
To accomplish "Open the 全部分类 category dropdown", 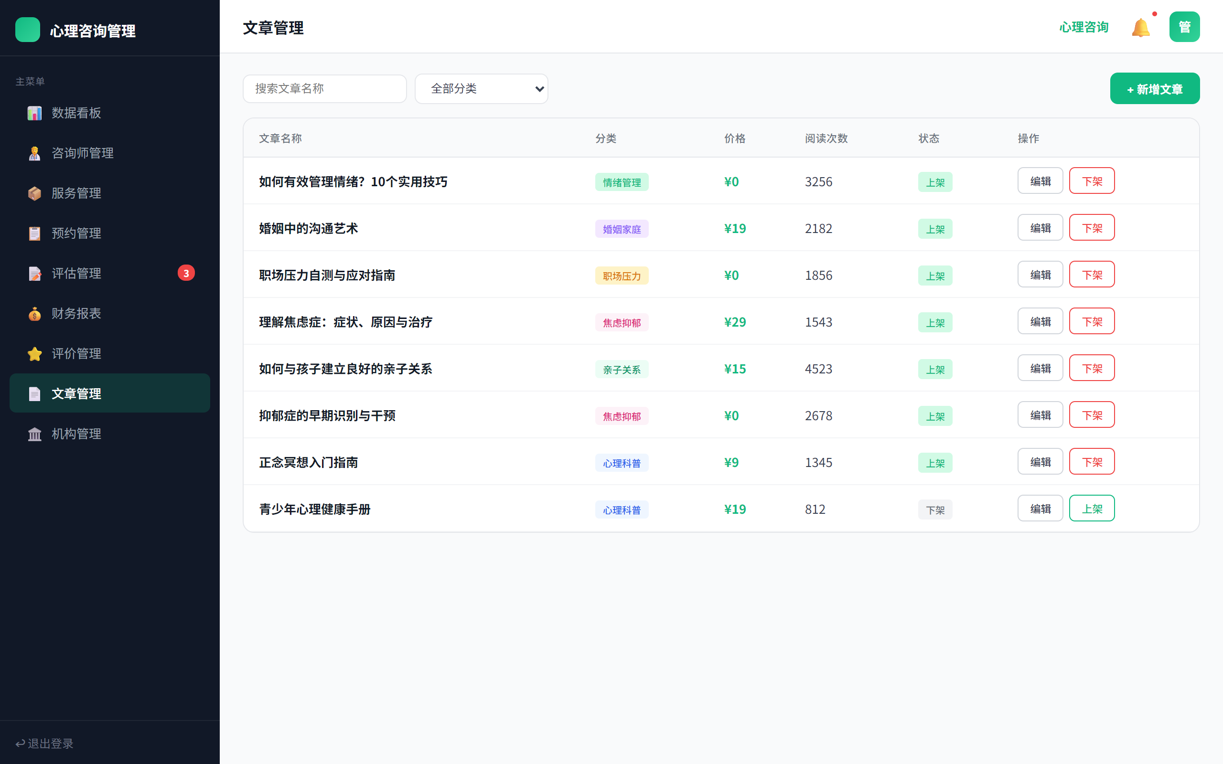I will [481, 88].
